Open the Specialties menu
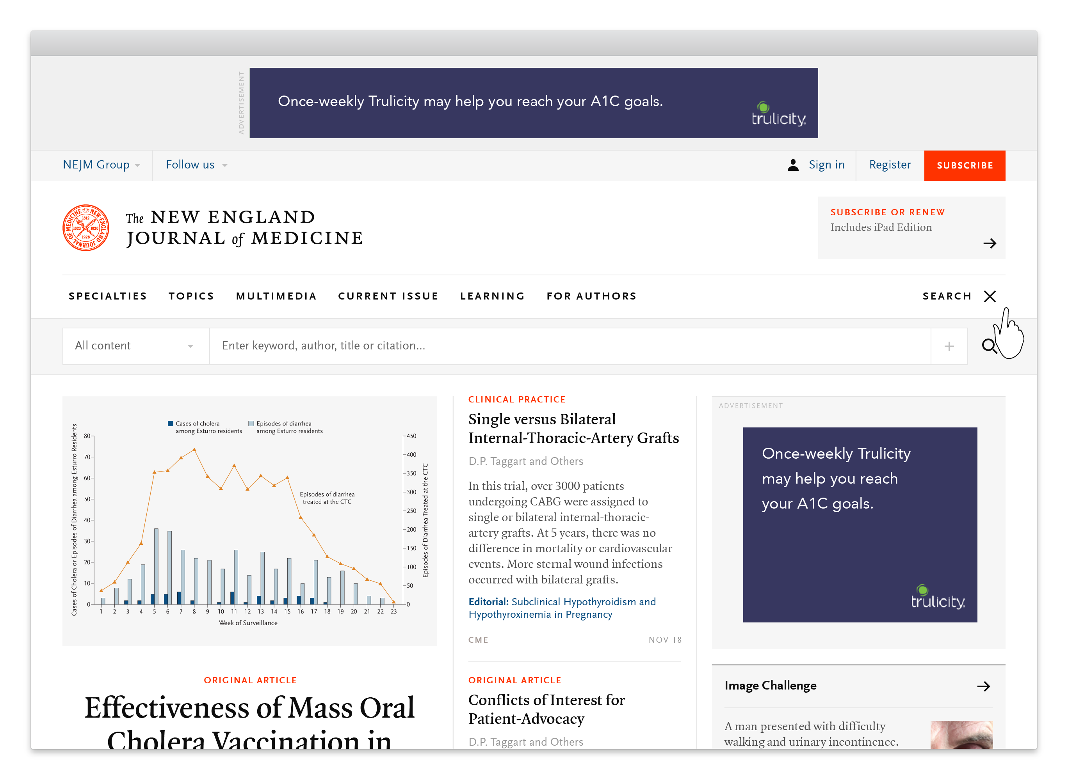The width and height of the screenshot is (1068, 780). [x=108, y=296]
